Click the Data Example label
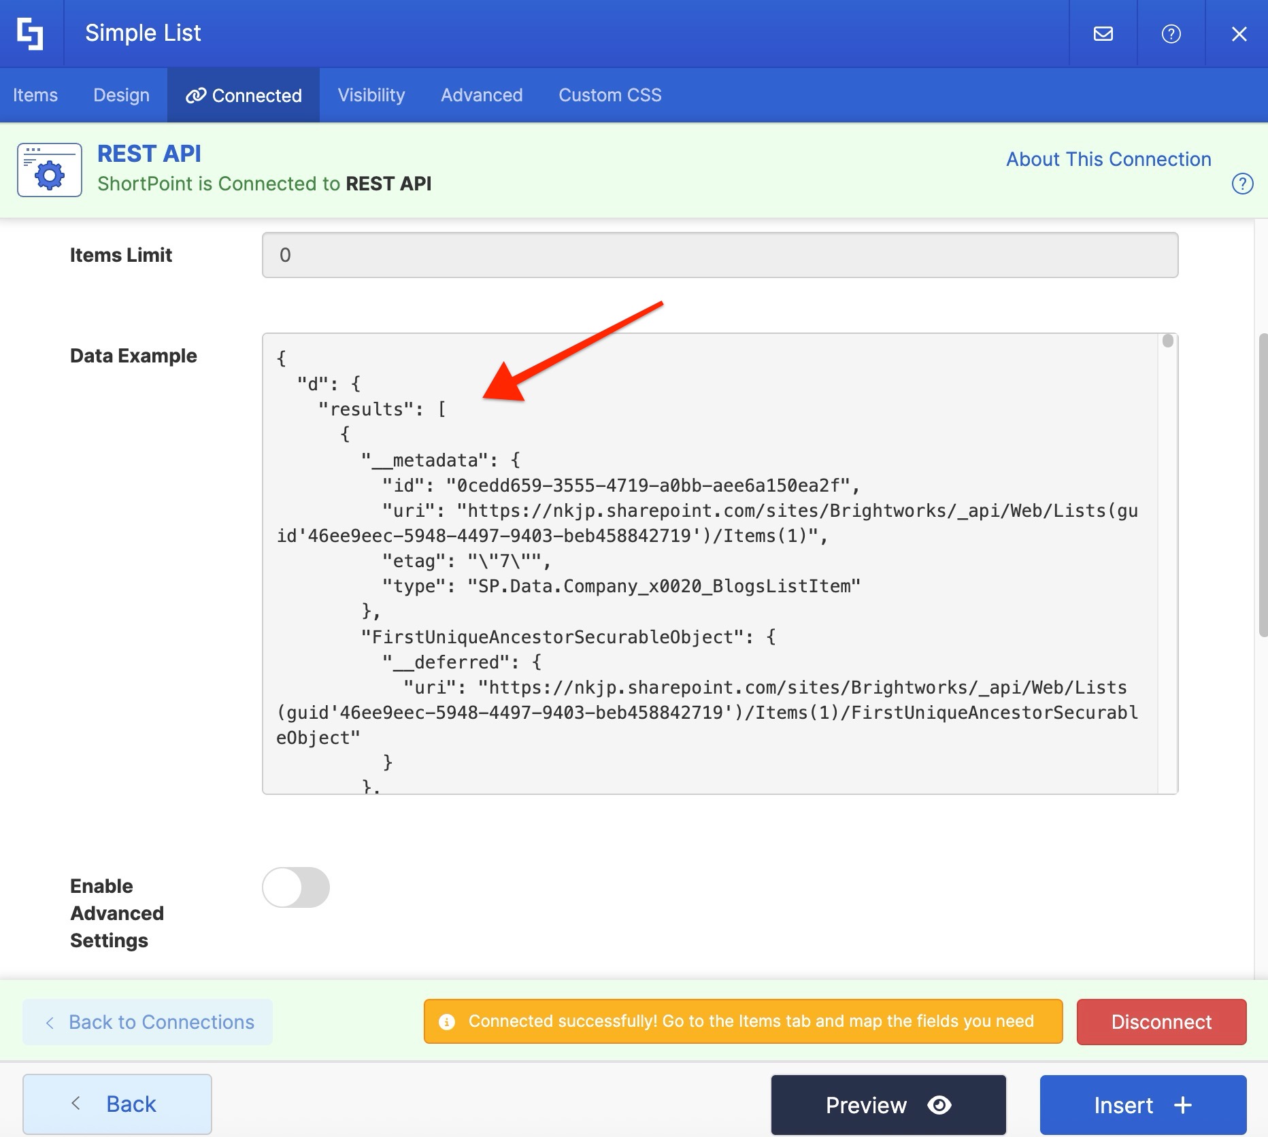The image size is (1268, 1137). click(x=133, y=356)
